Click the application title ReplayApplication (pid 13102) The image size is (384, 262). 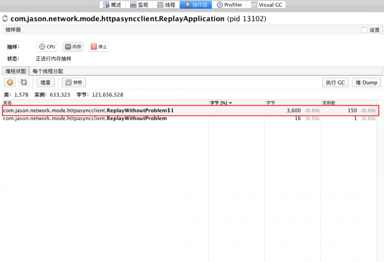[138, 19]
